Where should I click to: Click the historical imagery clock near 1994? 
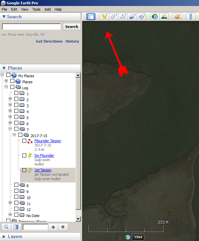[x=127, y=237]
